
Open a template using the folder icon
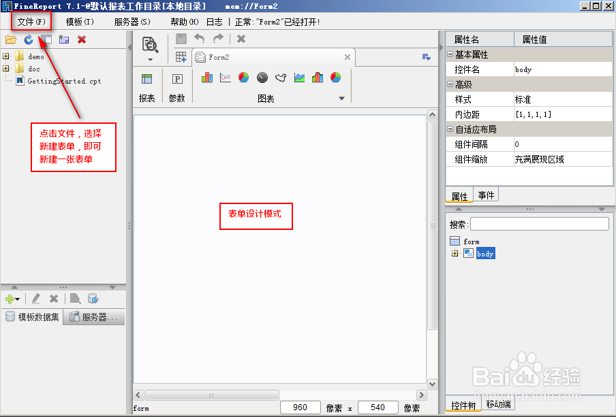pos(11,39)
